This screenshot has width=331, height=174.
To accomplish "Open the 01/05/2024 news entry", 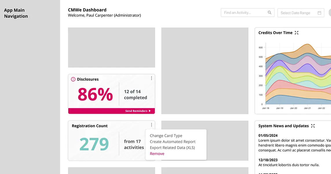I will tap(268, 135).
